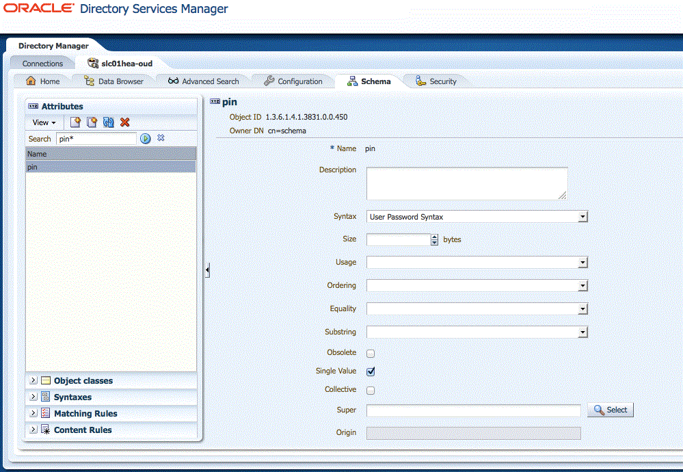Uncheck the Single Value checkbox
The image size is (683, 472).
coord(371,371)
